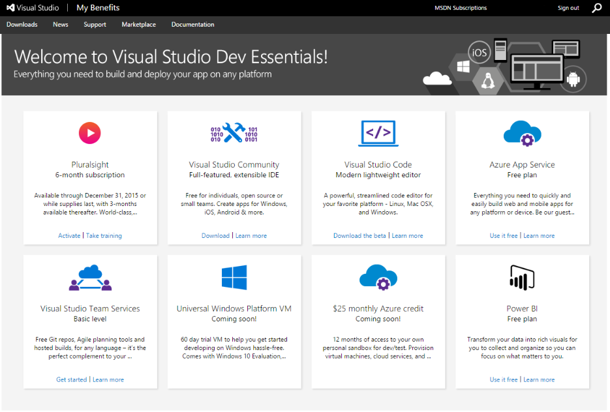Open Documentation in the nav bar

pyautogui.click(x=192, y=25)
